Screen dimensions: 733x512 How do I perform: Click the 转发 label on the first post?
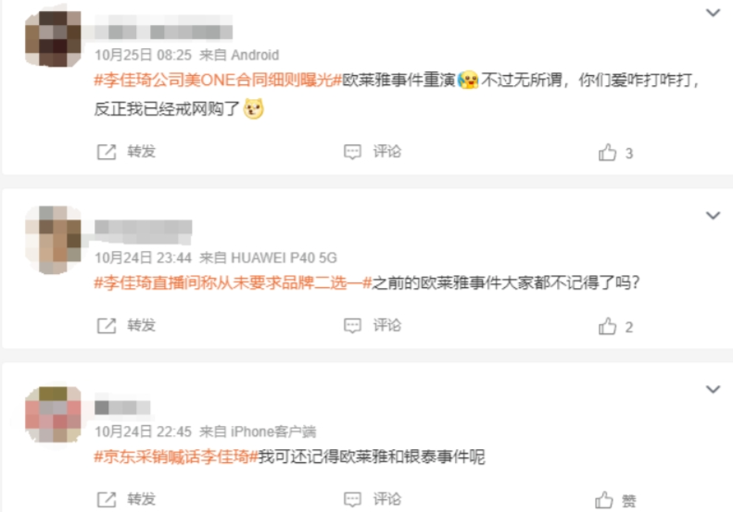point(141,151)
